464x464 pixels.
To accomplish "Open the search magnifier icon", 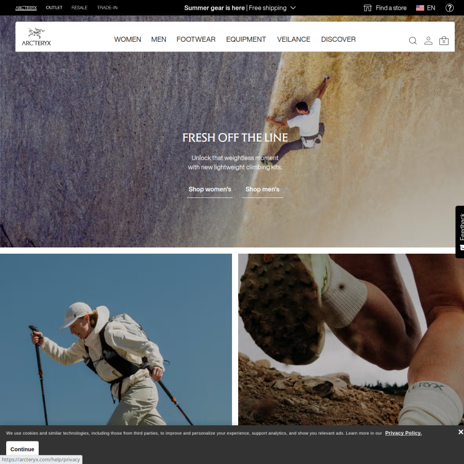I will (412, 41).
